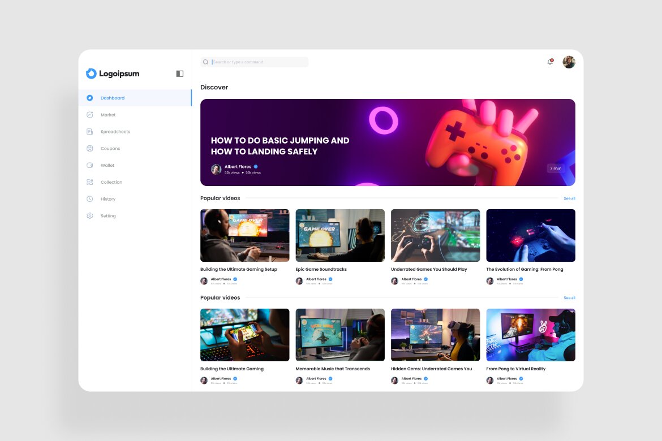The image size is (662, 441).
Task: Select the Dashboard navigation item
Action: (x=113, y=97)
